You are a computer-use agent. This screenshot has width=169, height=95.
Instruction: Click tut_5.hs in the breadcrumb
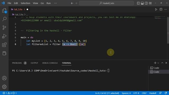tap(19, 15)
